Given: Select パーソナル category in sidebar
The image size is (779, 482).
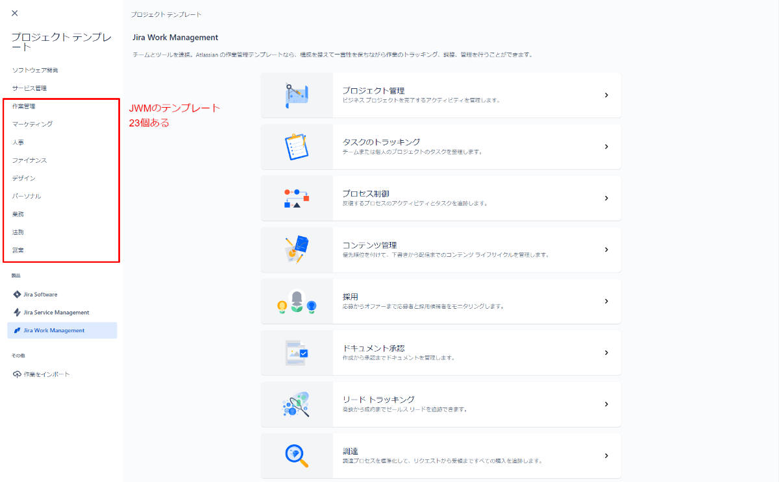Looking at the screenshot, I should (27, 196).
